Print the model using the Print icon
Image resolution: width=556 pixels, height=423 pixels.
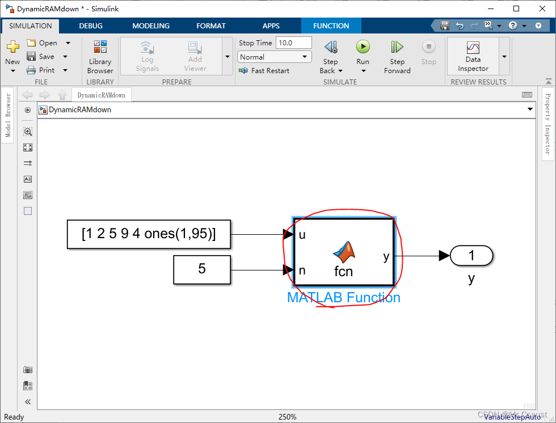point(31,70)
